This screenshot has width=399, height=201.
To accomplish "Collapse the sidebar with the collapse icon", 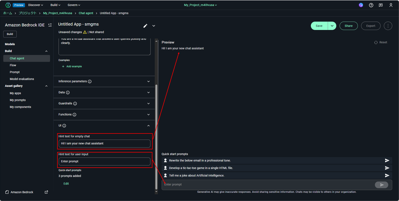I will (50, 25).
